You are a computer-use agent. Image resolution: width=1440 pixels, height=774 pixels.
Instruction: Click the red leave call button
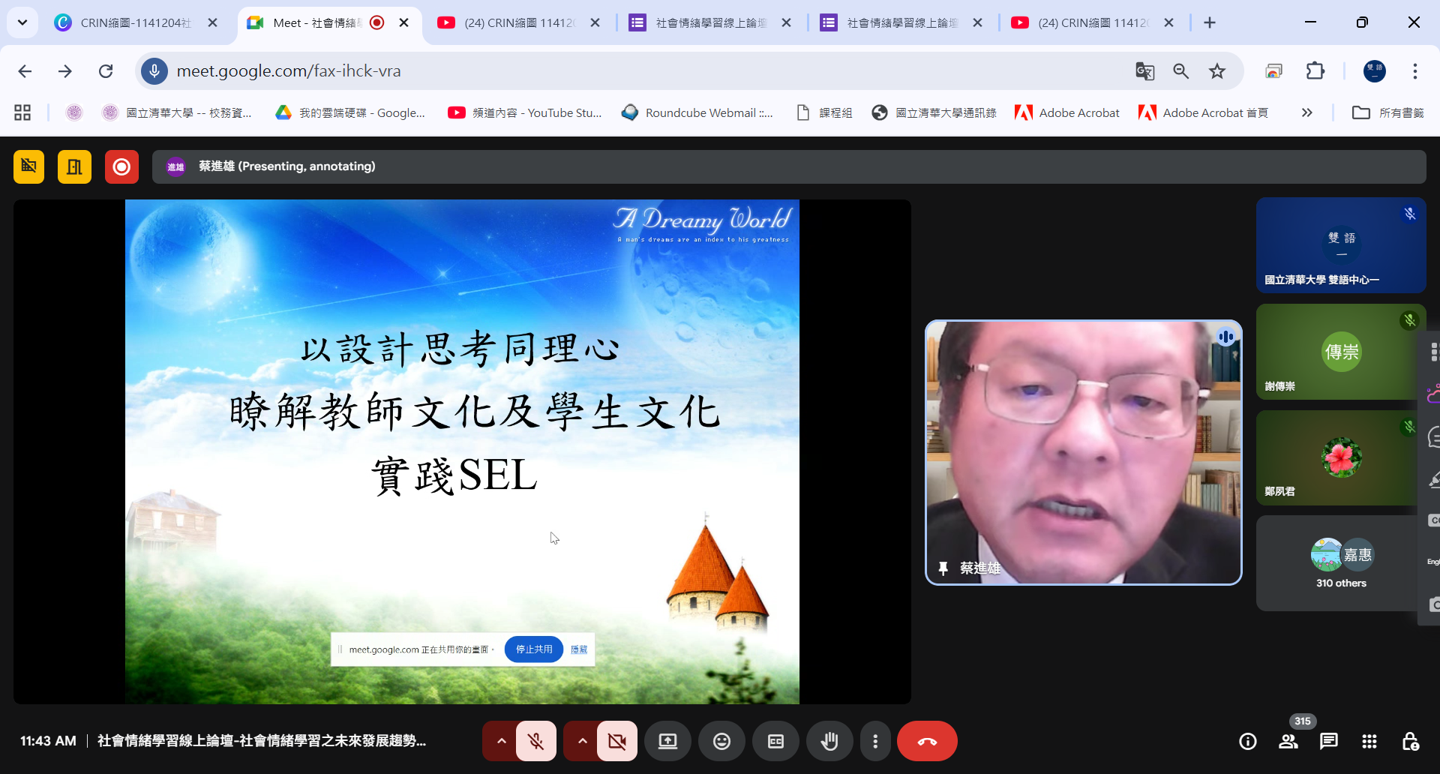click(x=927, y=741)
